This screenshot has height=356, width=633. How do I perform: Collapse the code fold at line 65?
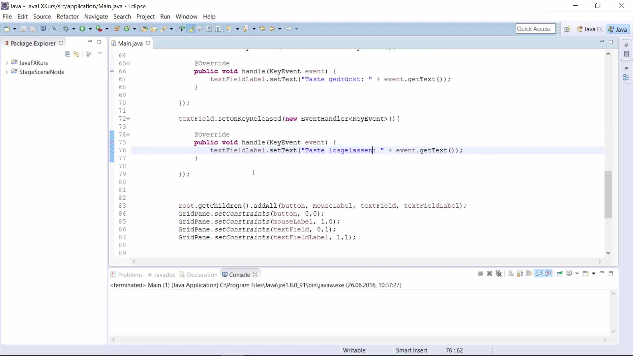[x=128, y=63]
